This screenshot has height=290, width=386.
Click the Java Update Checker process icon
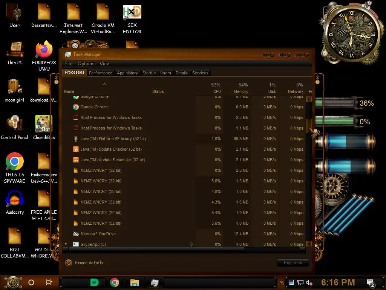(x=75, y=149)
